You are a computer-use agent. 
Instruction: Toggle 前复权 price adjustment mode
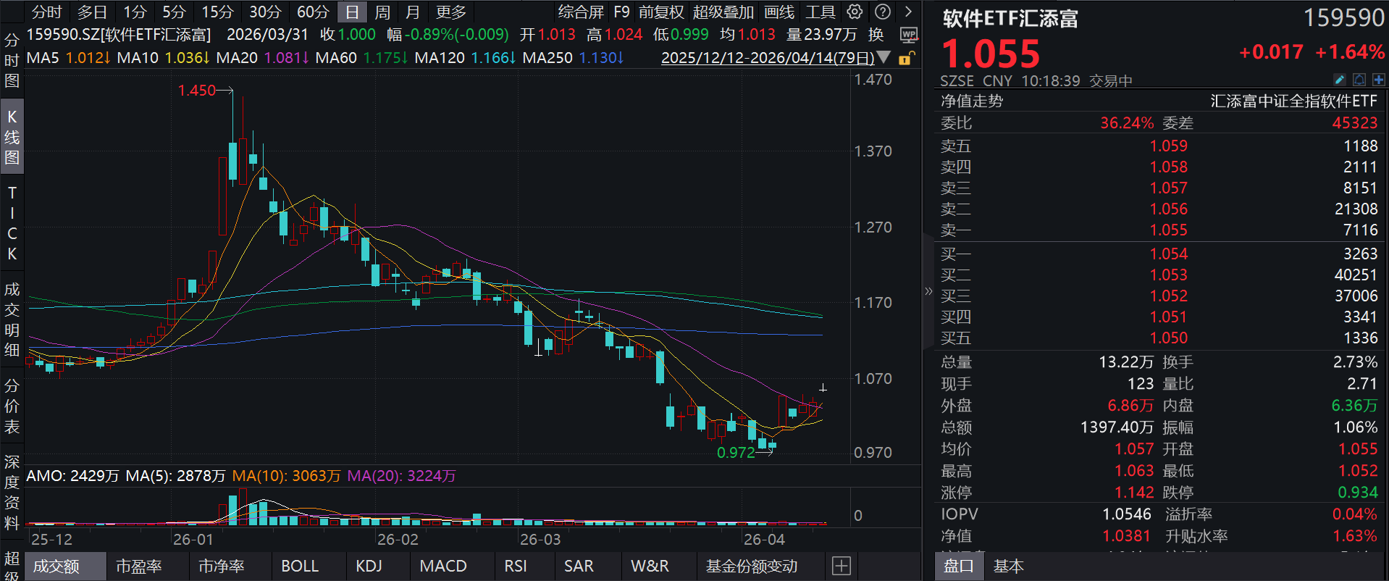(660, 12)
